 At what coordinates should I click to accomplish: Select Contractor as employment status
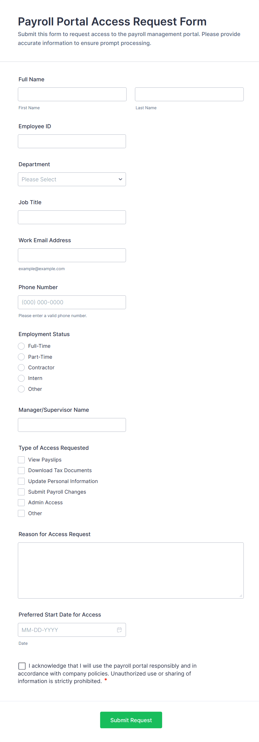tap(21, 367)
